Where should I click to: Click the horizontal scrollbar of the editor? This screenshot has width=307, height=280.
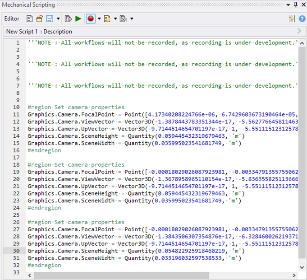pos(162,275)
